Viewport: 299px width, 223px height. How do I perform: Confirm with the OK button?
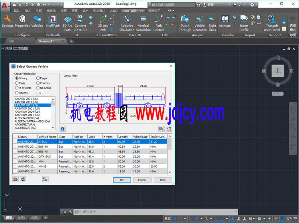point(122,180)
